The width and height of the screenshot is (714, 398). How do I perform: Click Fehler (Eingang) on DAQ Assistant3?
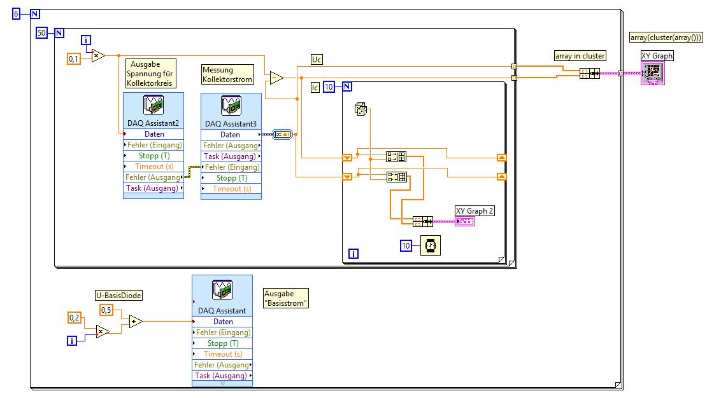pos(231,167)
